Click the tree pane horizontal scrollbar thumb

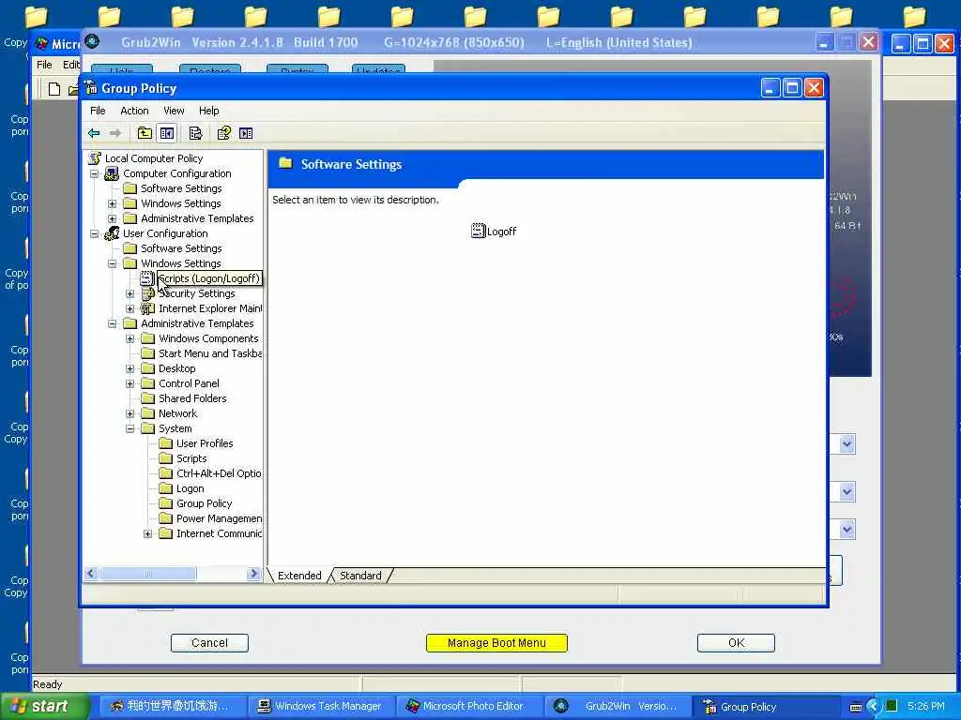148,574
